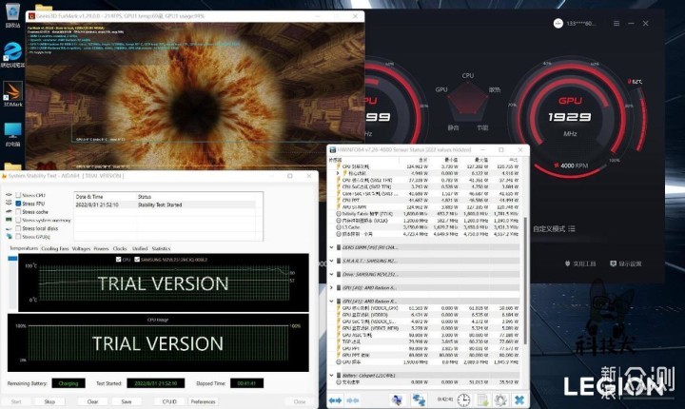Image resolution: width=685 pixels, height=409 pixels.
Task: Enable Stress system memory checkbox
Action: point(18,221)
